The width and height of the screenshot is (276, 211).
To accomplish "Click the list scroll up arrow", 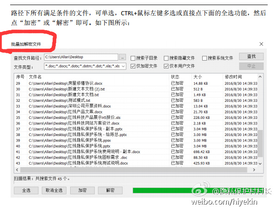I will pos(260,77).
